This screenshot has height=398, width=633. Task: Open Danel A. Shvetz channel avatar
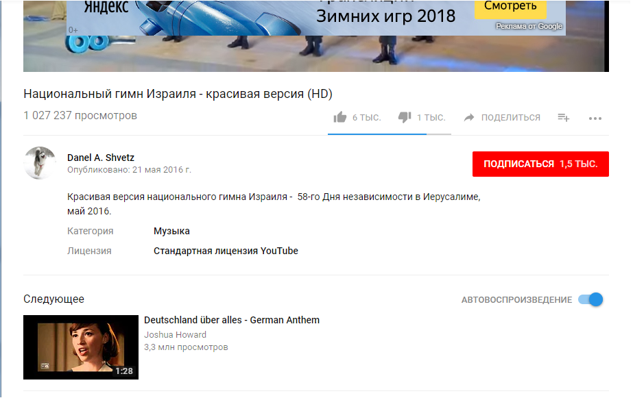(40, 163)
